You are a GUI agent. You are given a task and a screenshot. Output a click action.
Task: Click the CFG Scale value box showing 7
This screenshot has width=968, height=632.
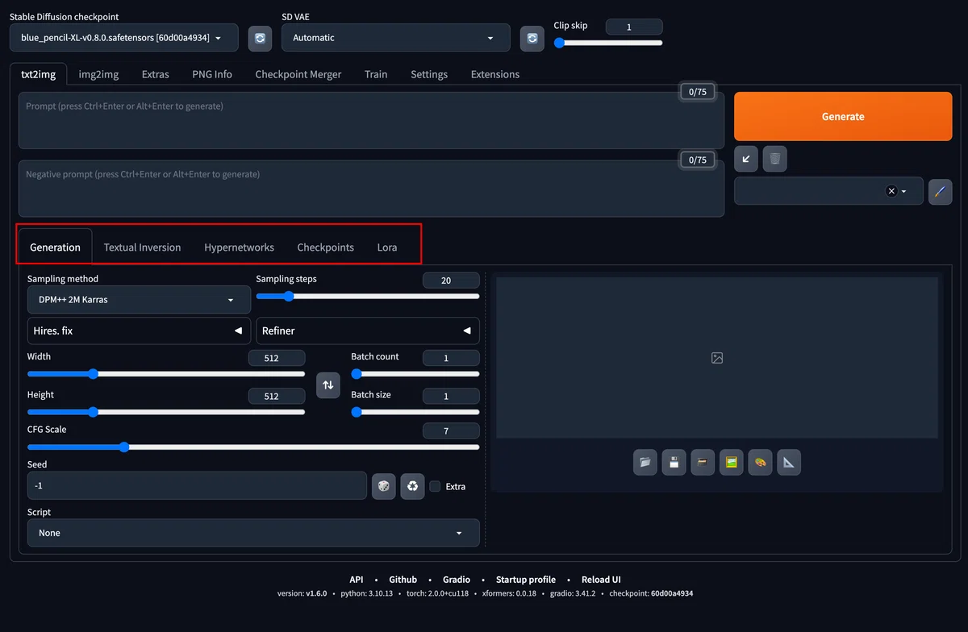(x=451, y=431)
